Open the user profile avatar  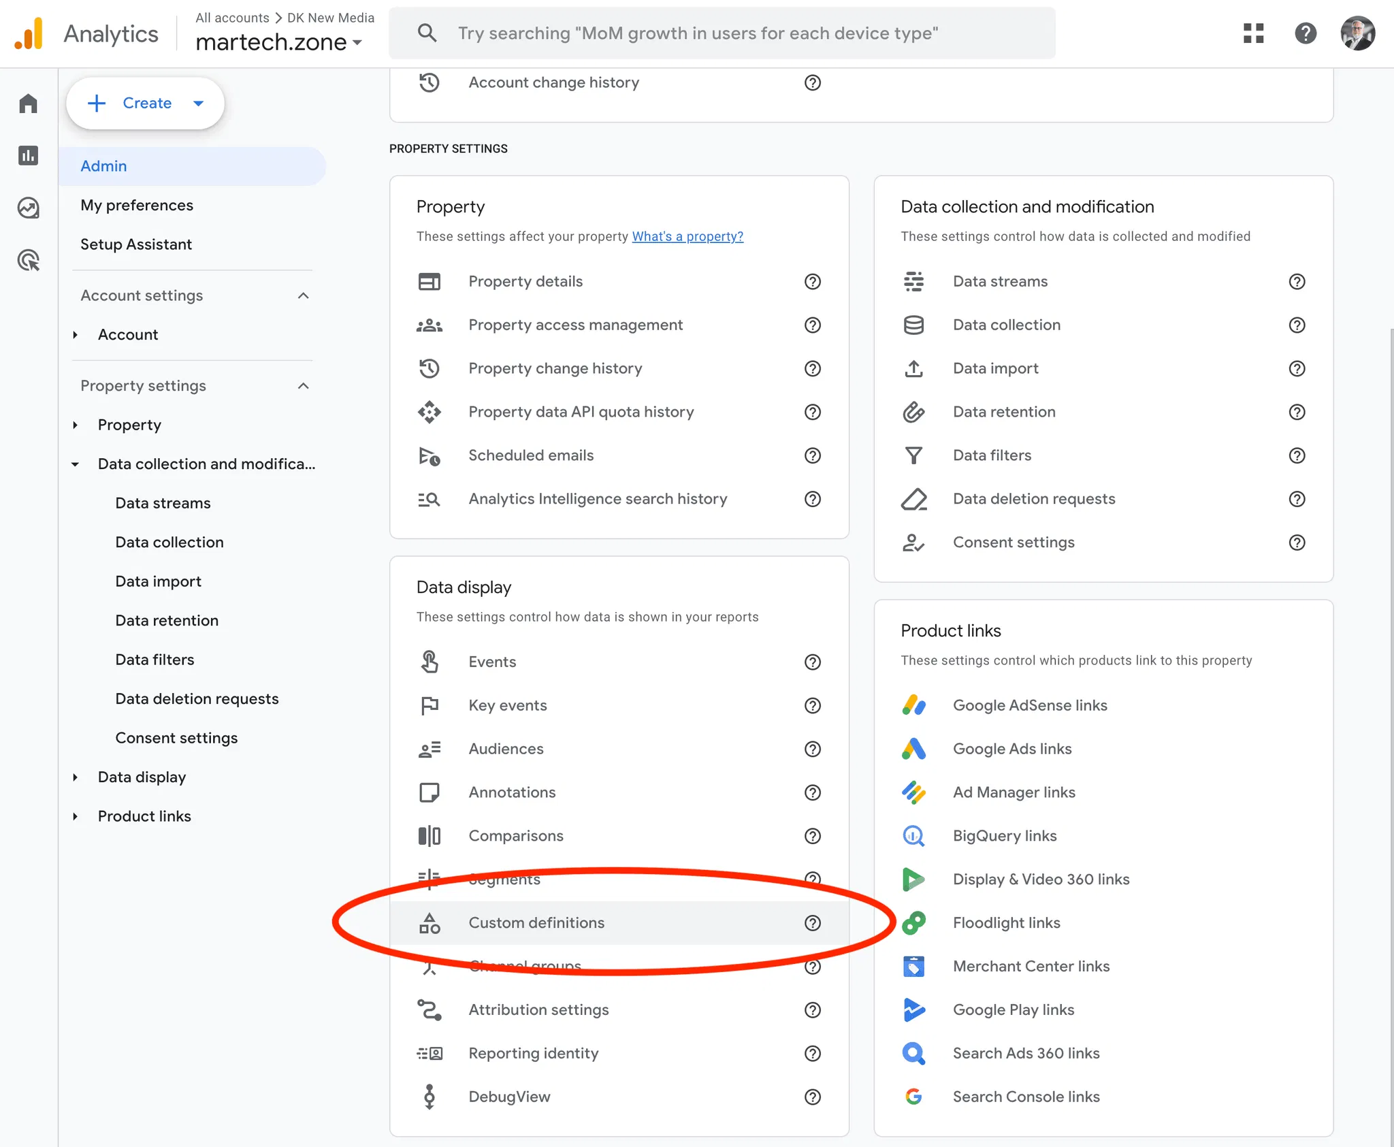pos(1357,33)
